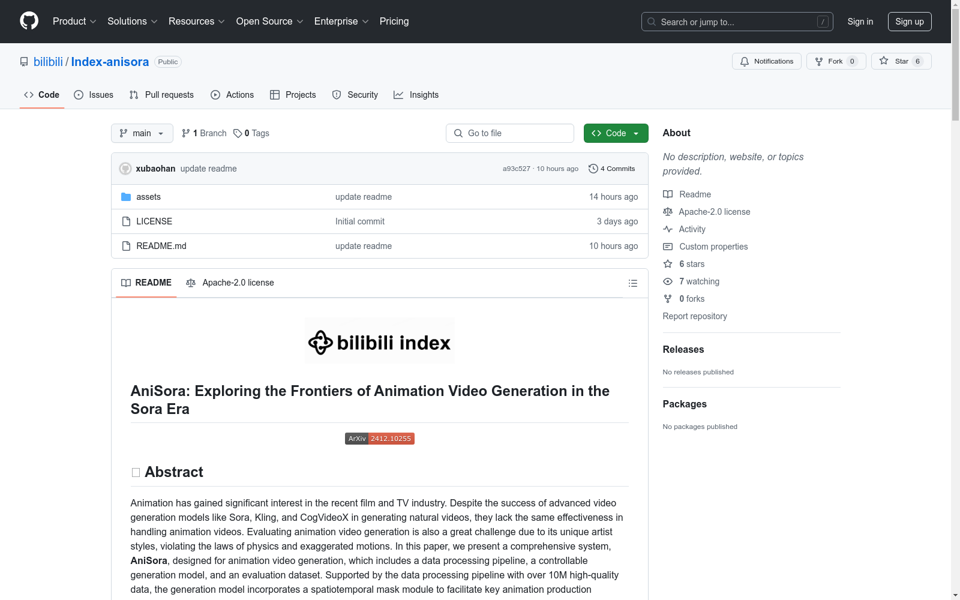The image size is (960, 600).
Task: Click the branch icon beside 1 Branch
Action: coord(186,133)
